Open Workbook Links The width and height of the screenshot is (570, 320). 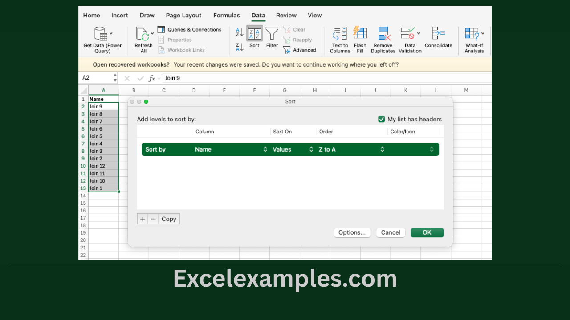[181, 50]
